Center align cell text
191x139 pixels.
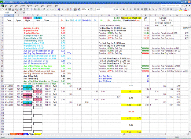coord(138,9)
